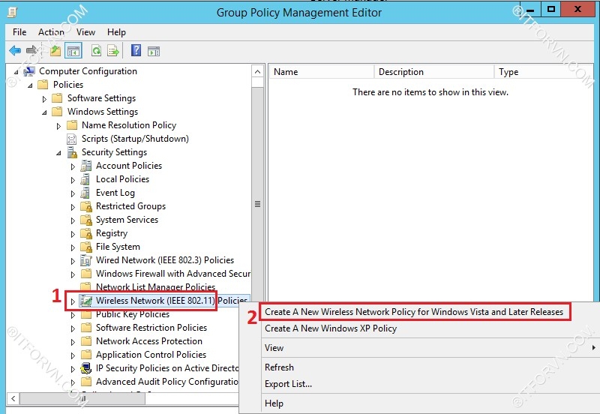
Task: Open the Action menu
Action: [x=51, y=32]
